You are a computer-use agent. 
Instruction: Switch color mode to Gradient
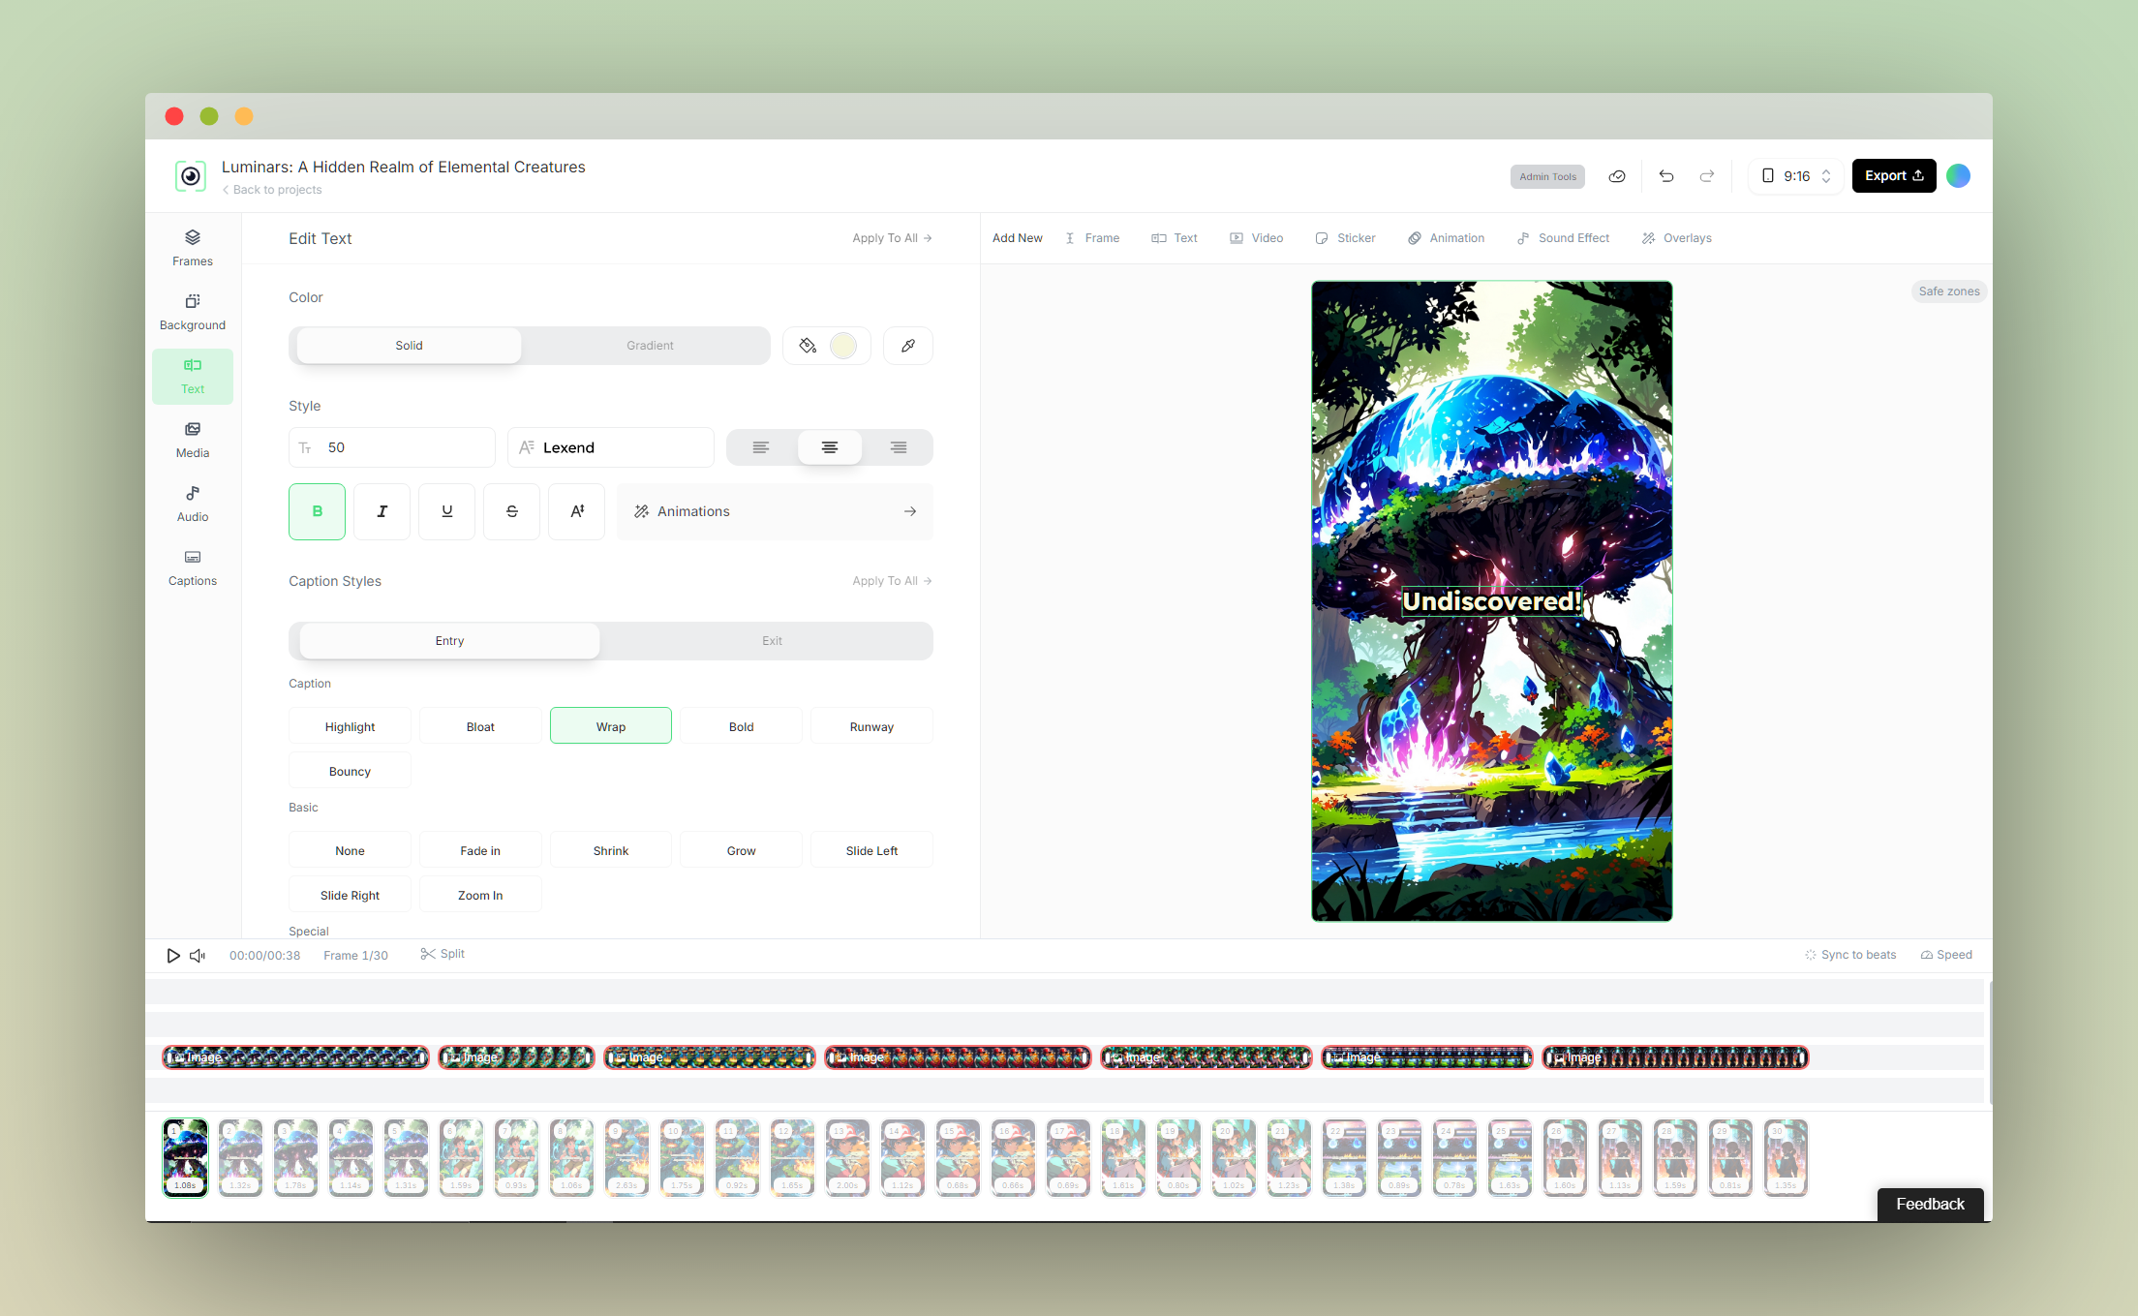(650, 345)
